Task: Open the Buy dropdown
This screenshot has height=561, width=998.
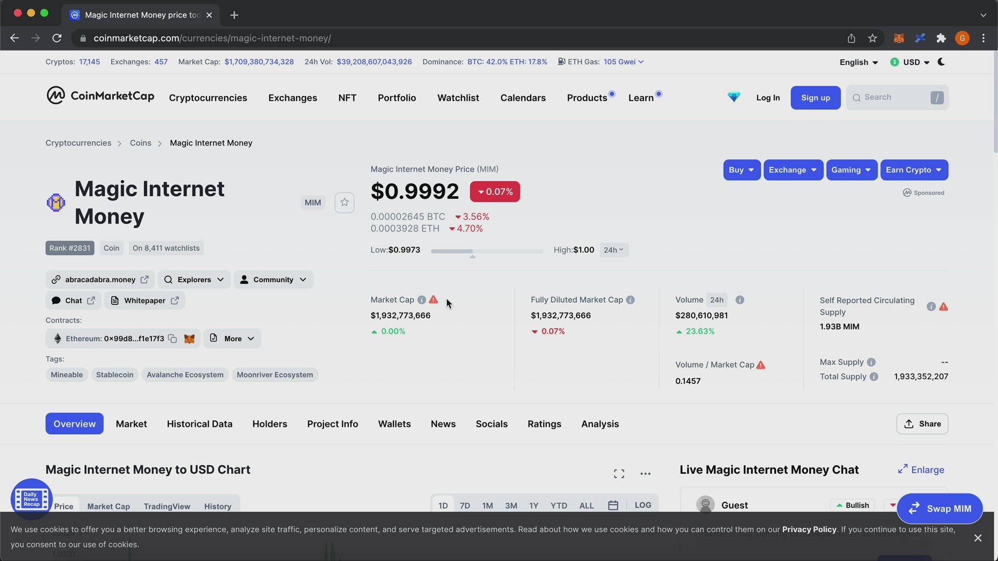Action: click(742, 170)
